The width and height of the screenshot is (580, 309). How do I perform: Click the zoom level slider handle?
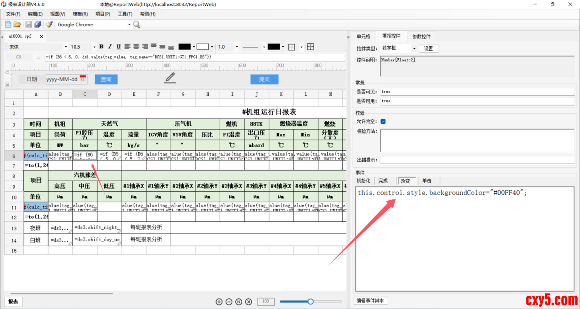click(x=310, y=302)
